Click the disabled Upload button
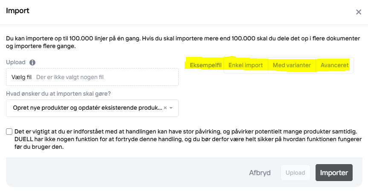368x193 pixels. 295,173
